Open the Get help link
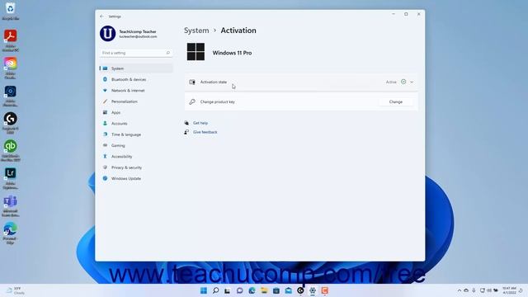 click(x=200, y=123)
